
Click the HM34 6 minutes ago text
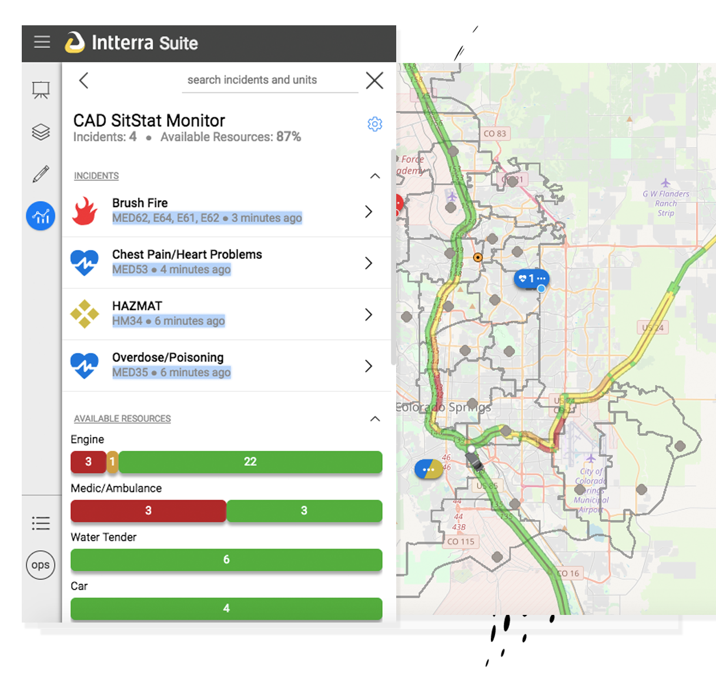pos(169,321)
